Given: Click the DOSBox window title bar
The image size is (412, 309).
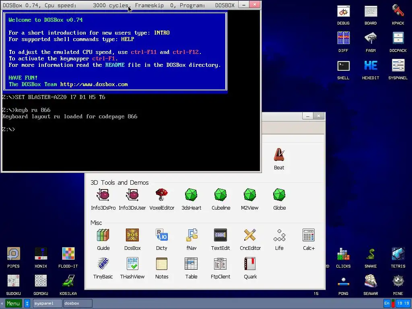Looking at the screenshot, I should [x=119, y=5].
